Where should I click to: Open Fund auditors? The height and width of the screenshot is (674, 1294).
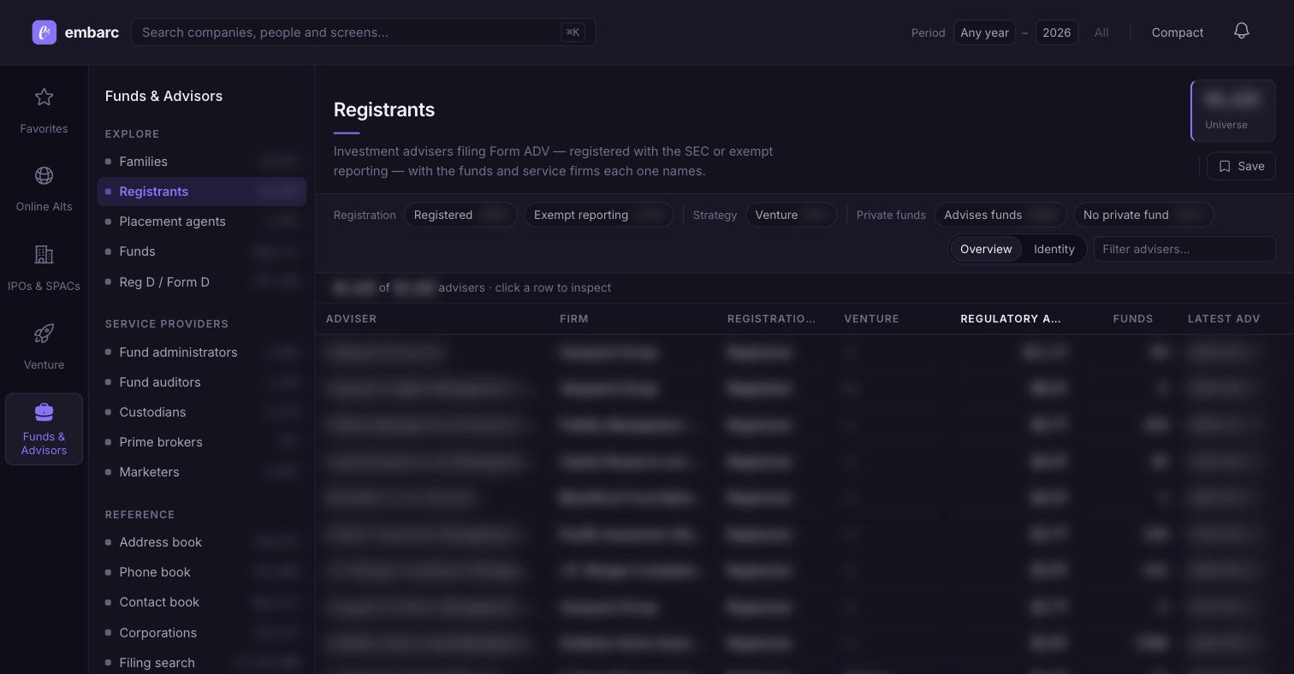(201, 382)
